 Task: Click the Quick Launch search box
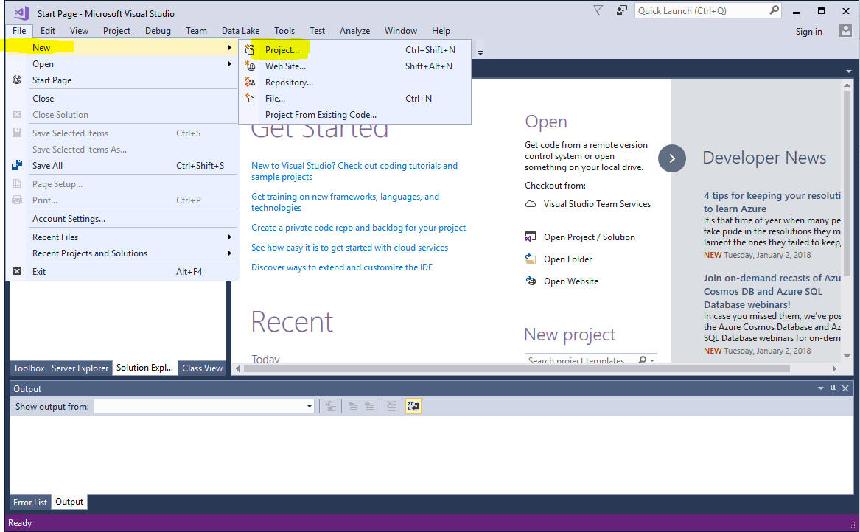(x=701, y=10)
